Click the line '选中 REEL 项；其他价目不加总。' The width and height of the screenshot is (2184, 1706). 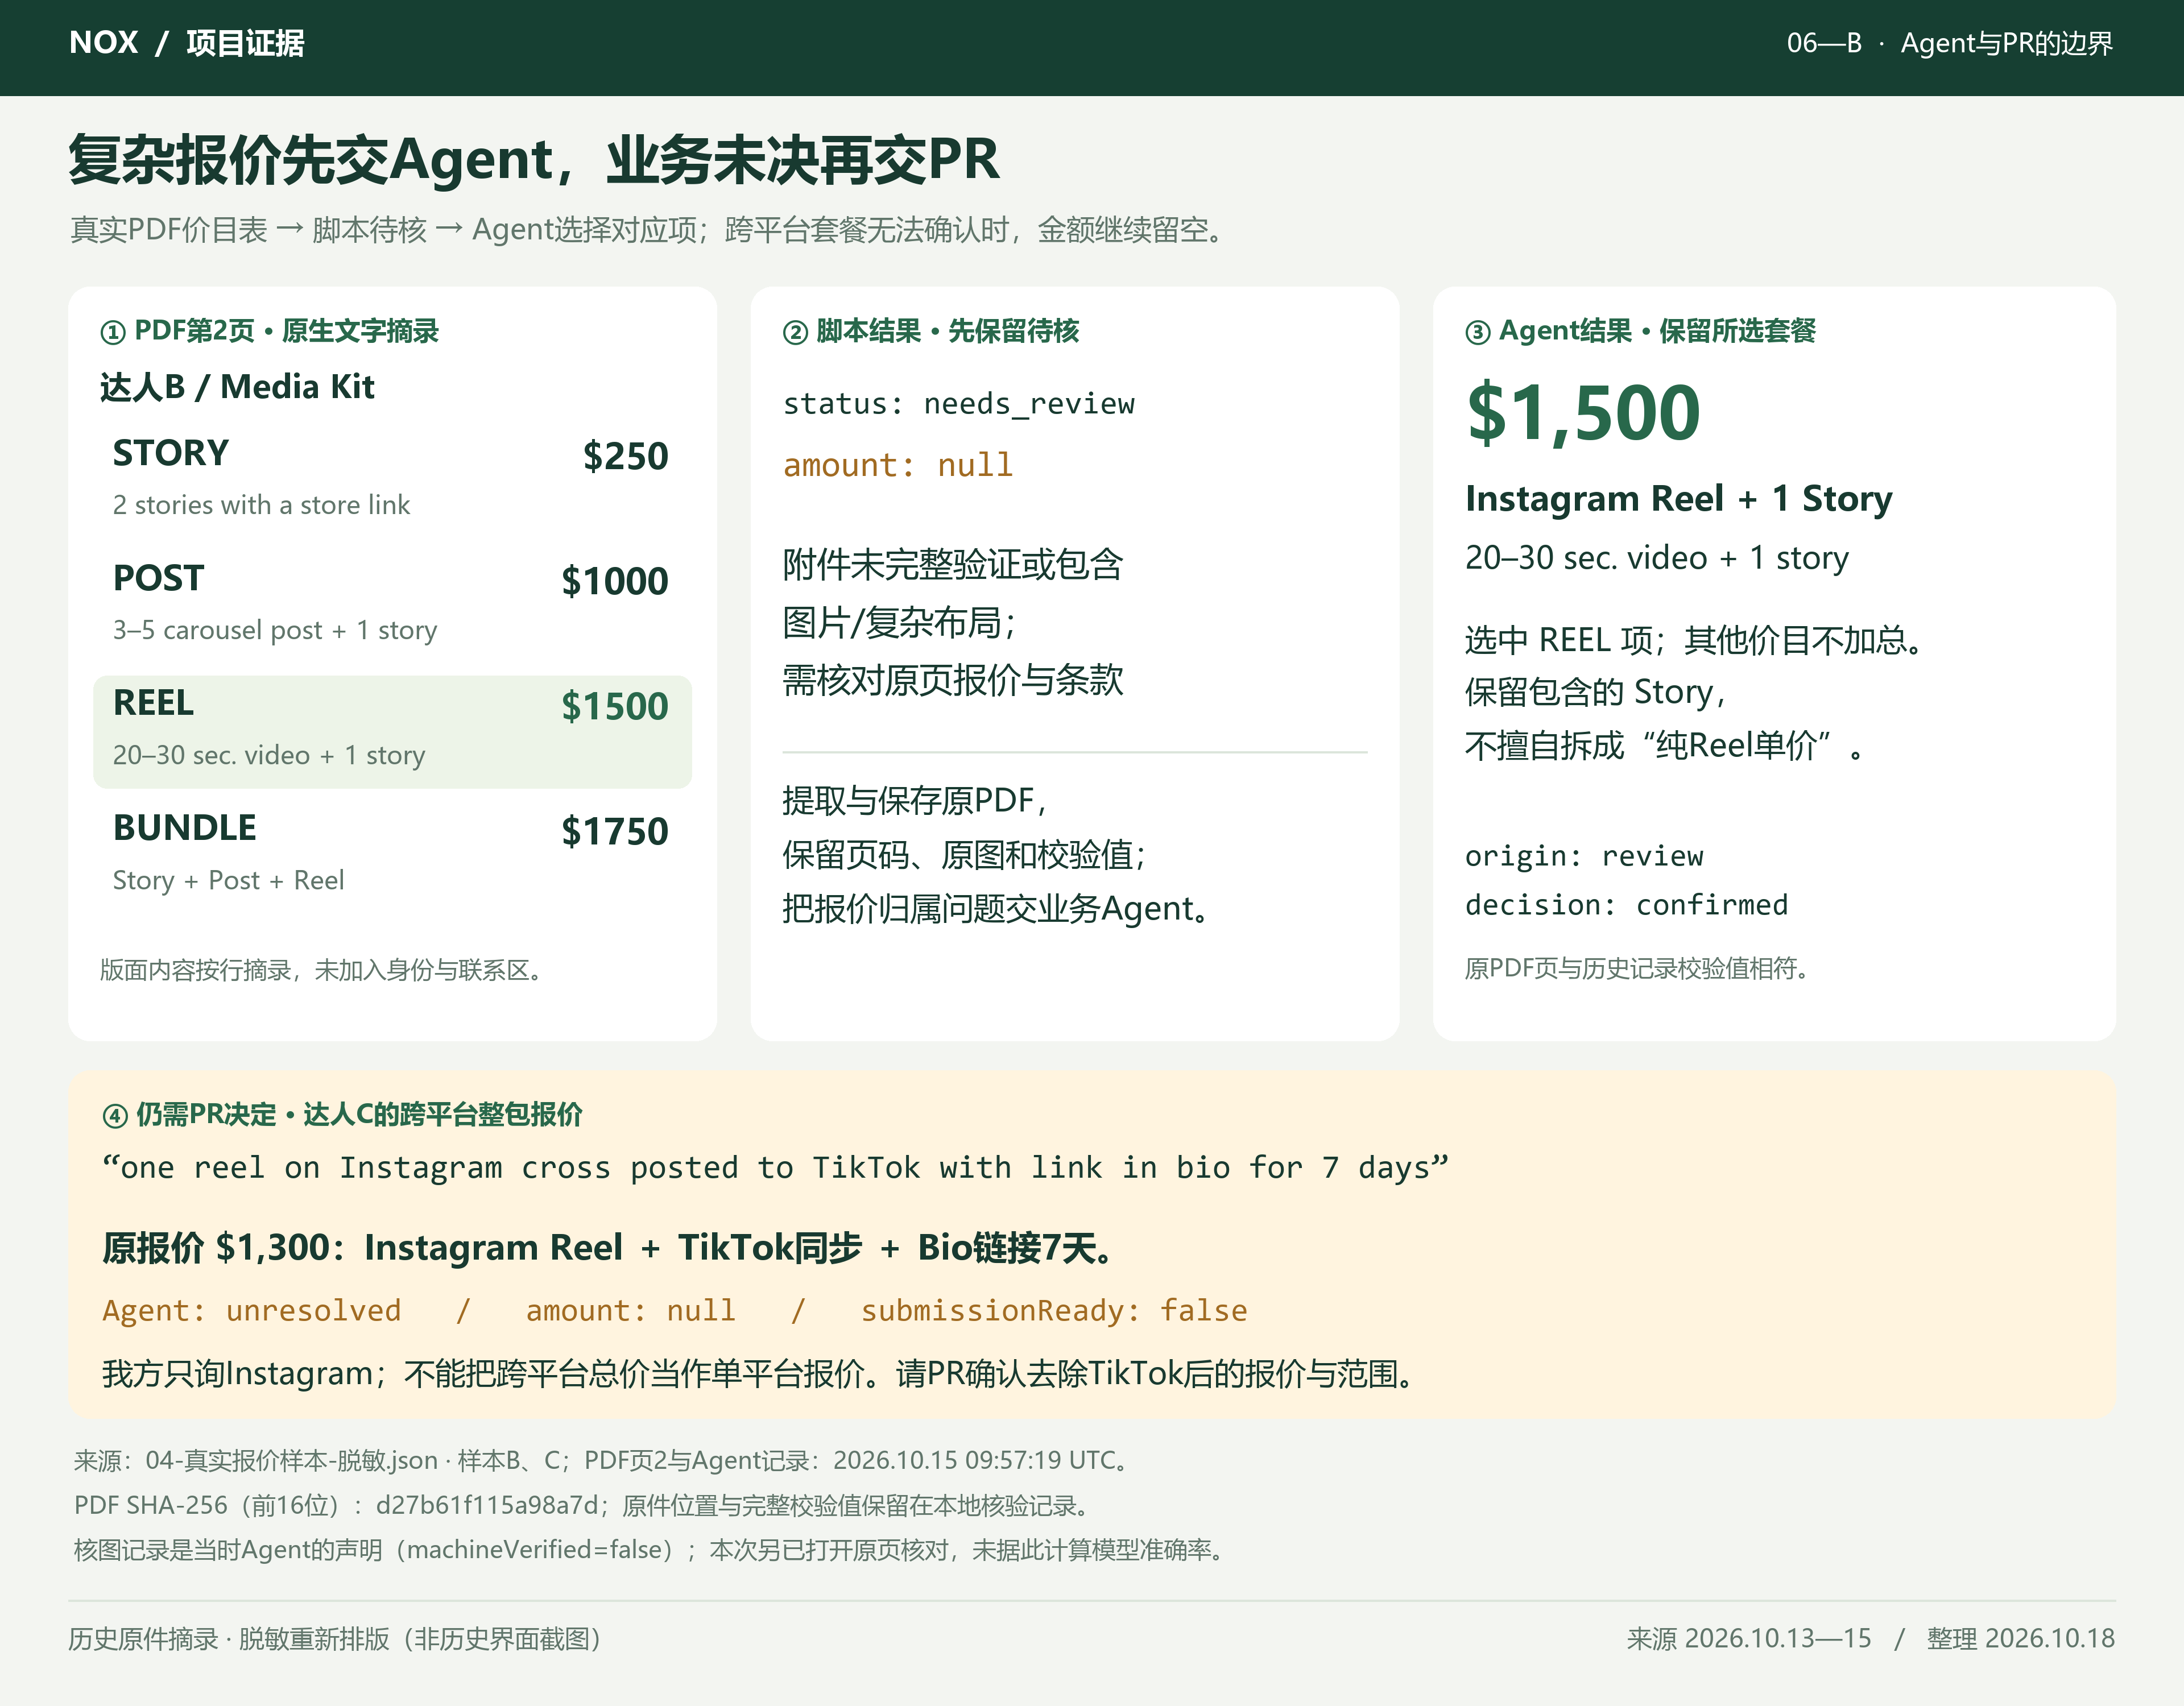pyautogui.click(x=1696, y=640)
